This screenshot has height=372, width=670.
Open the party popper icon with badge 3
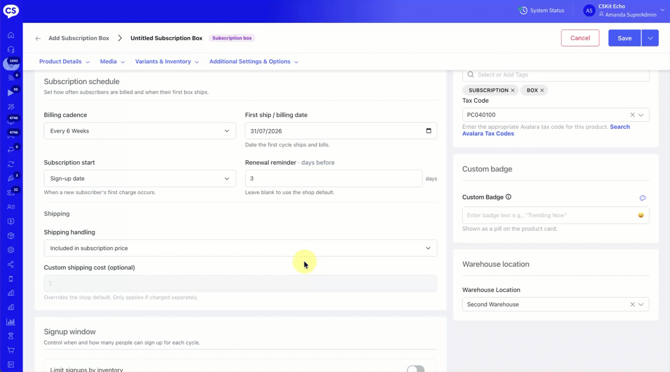(11, 178)
